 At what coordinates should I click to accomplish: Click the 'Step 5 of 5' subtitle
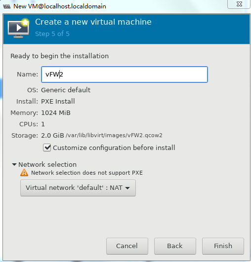pos(52,34)
